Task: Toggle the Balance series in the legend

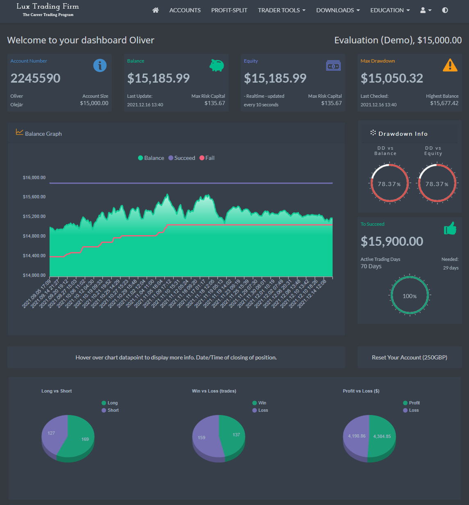Action: pos(151,158)
